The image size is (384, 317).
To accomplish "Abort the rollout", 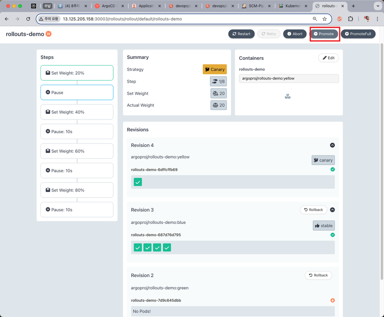I will [295, 34].
